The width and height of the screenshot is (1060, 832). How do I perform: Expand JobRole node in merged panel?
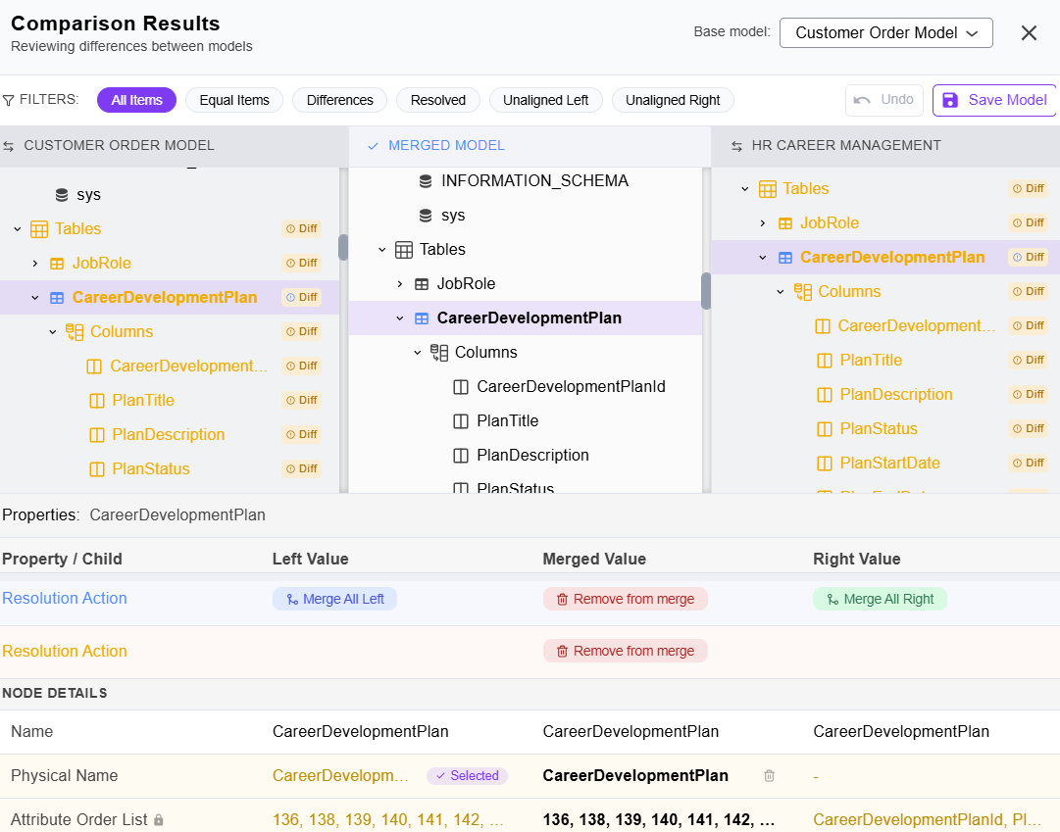coord(399,284)
